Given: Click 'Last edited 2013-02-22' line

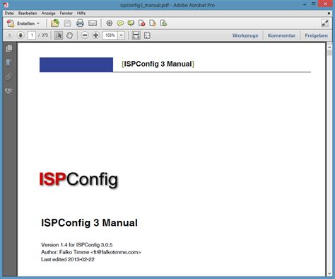Looking at the screenshot, I should coord(68,259).
